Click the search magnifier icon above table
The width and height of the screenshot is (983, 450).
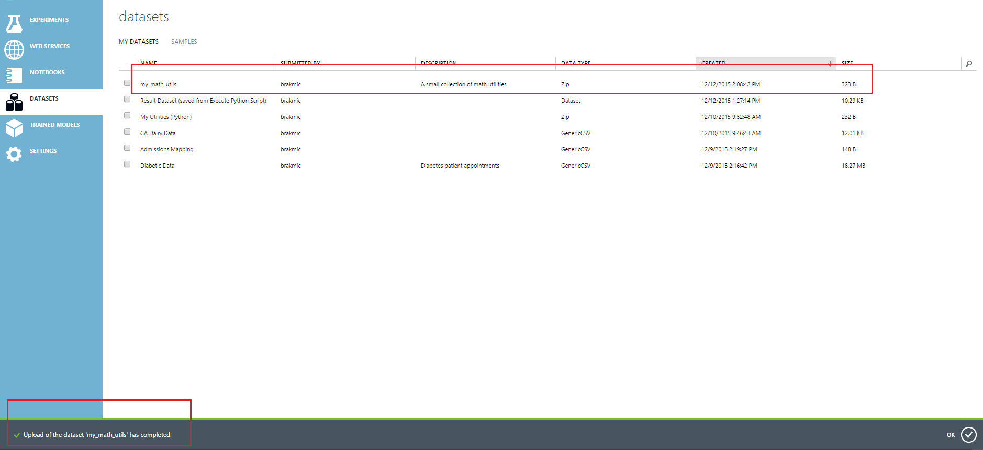(x=969, y=63)
